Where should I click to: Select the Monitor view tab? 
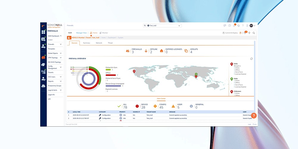104,33
